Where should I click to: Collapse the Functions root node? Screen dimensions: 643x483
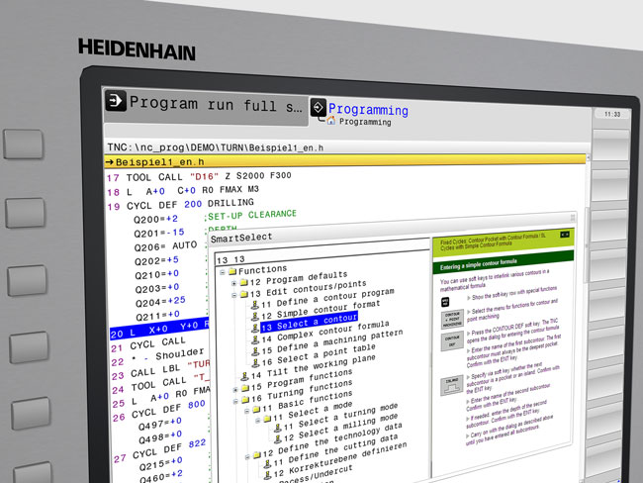223,272
